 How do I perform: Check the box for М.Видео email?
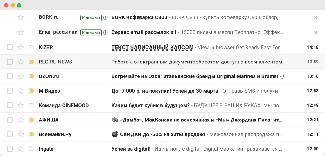(10, 91)
